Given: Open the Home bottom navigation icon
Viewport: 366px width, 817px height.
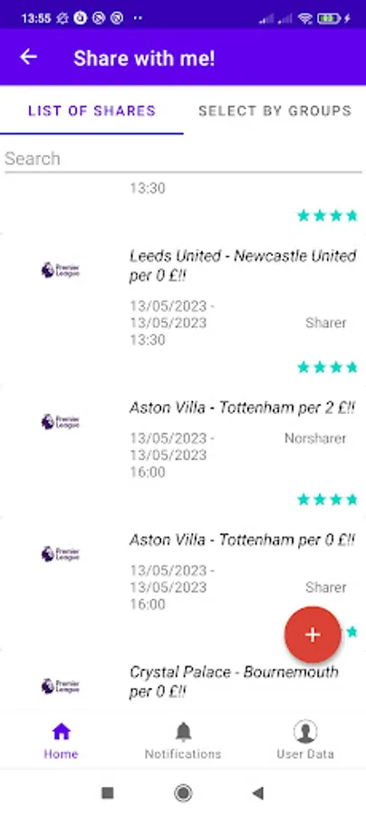Looking at the screenshot, I should 61,732.
